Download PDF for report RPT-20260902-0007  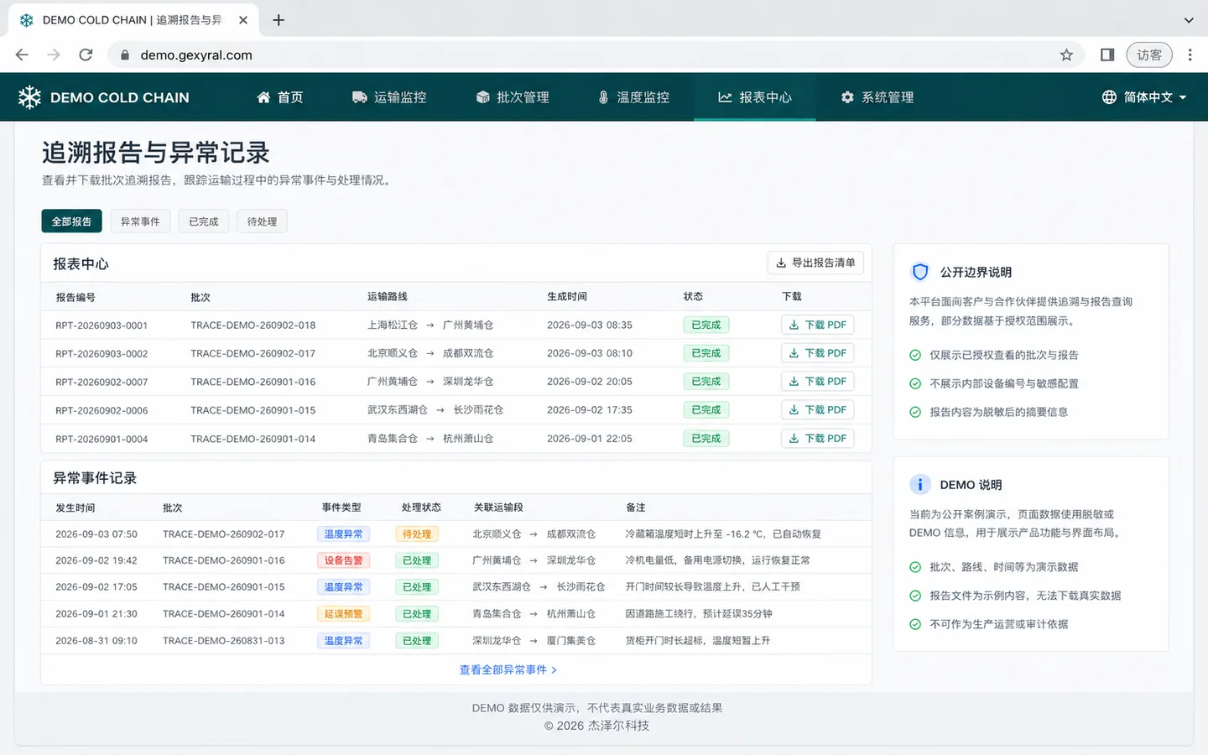[817, 382]
